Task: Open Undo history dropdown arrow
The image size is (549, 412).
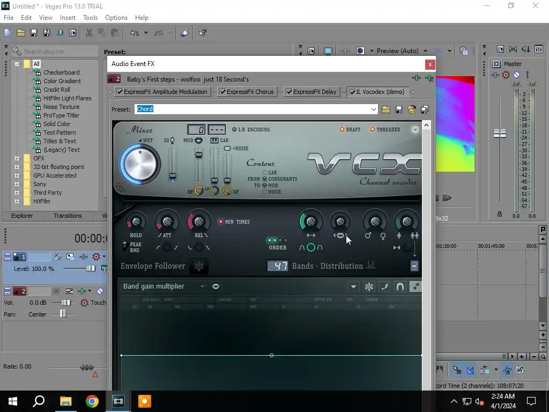Action: pyautogui.click(x=146, y=33)
